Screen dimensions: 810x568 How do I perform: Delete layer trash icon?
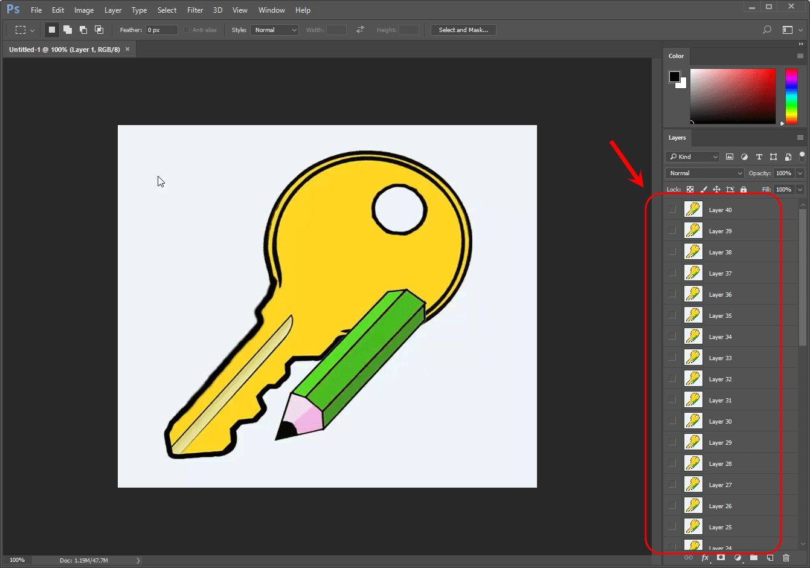point(786,558)
